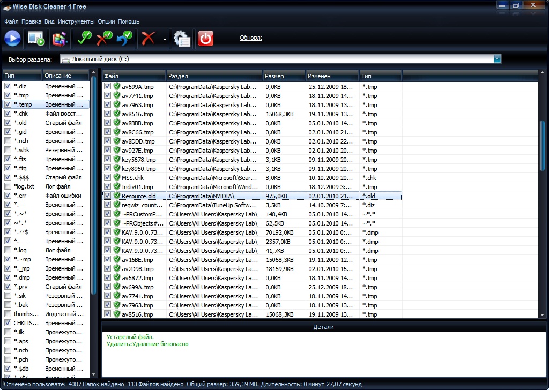Click the Файл ошибки description row
549x390 pixels.
click(x=63, y=196)
